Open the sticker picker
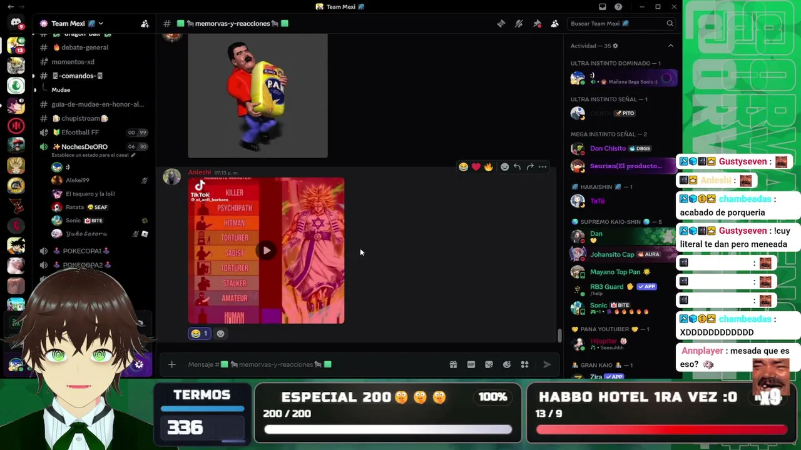Image resolution: width=801 pixels, height=450 pixels. coord(489,364)
